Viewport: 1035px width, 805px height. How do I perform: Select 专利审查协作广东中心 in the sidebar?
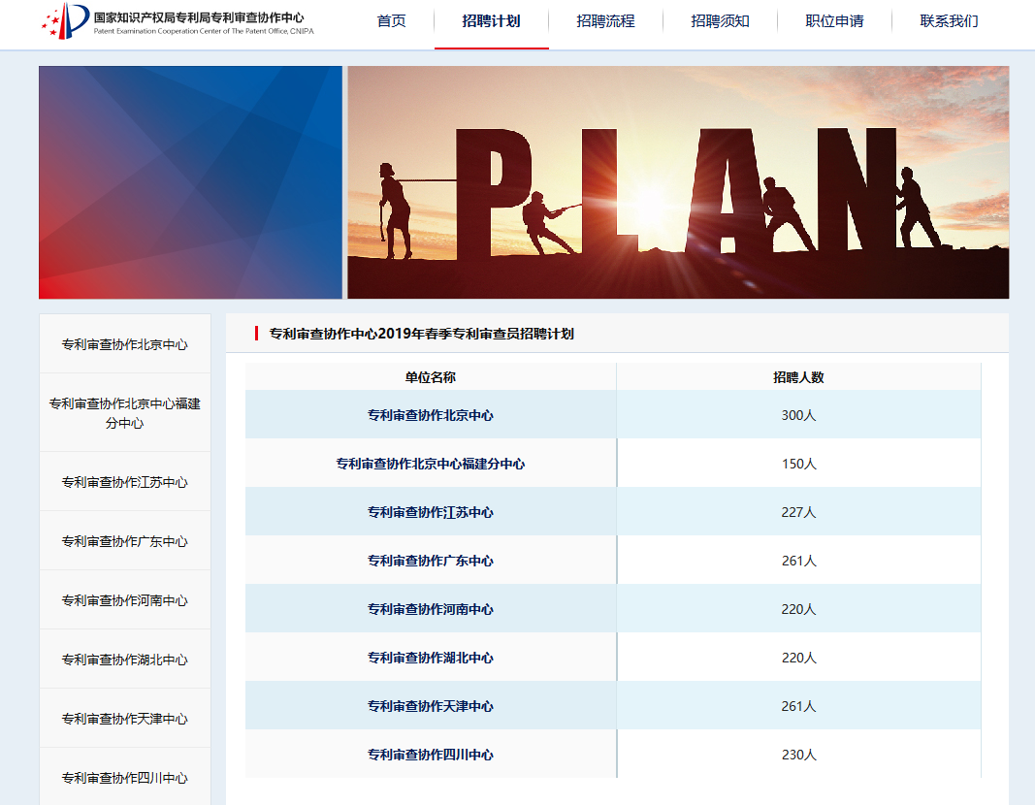[x=125, y=541]
